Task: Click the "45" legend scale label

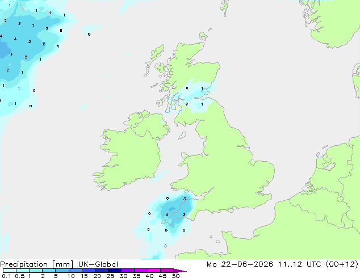Action: point(162,276)
